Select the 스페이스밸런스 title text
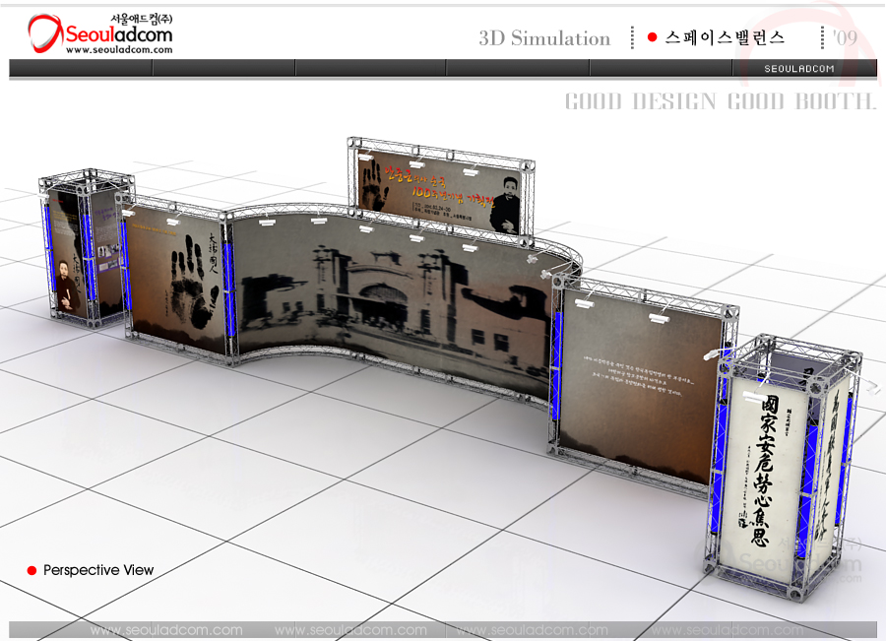The image size is (886, 641). [x=725, y=37]
